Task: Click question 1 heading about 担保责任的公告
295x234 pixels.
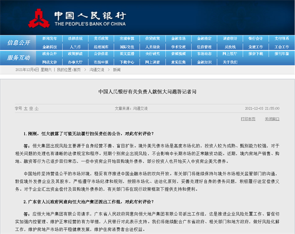Action: click(x=88, y=134)
